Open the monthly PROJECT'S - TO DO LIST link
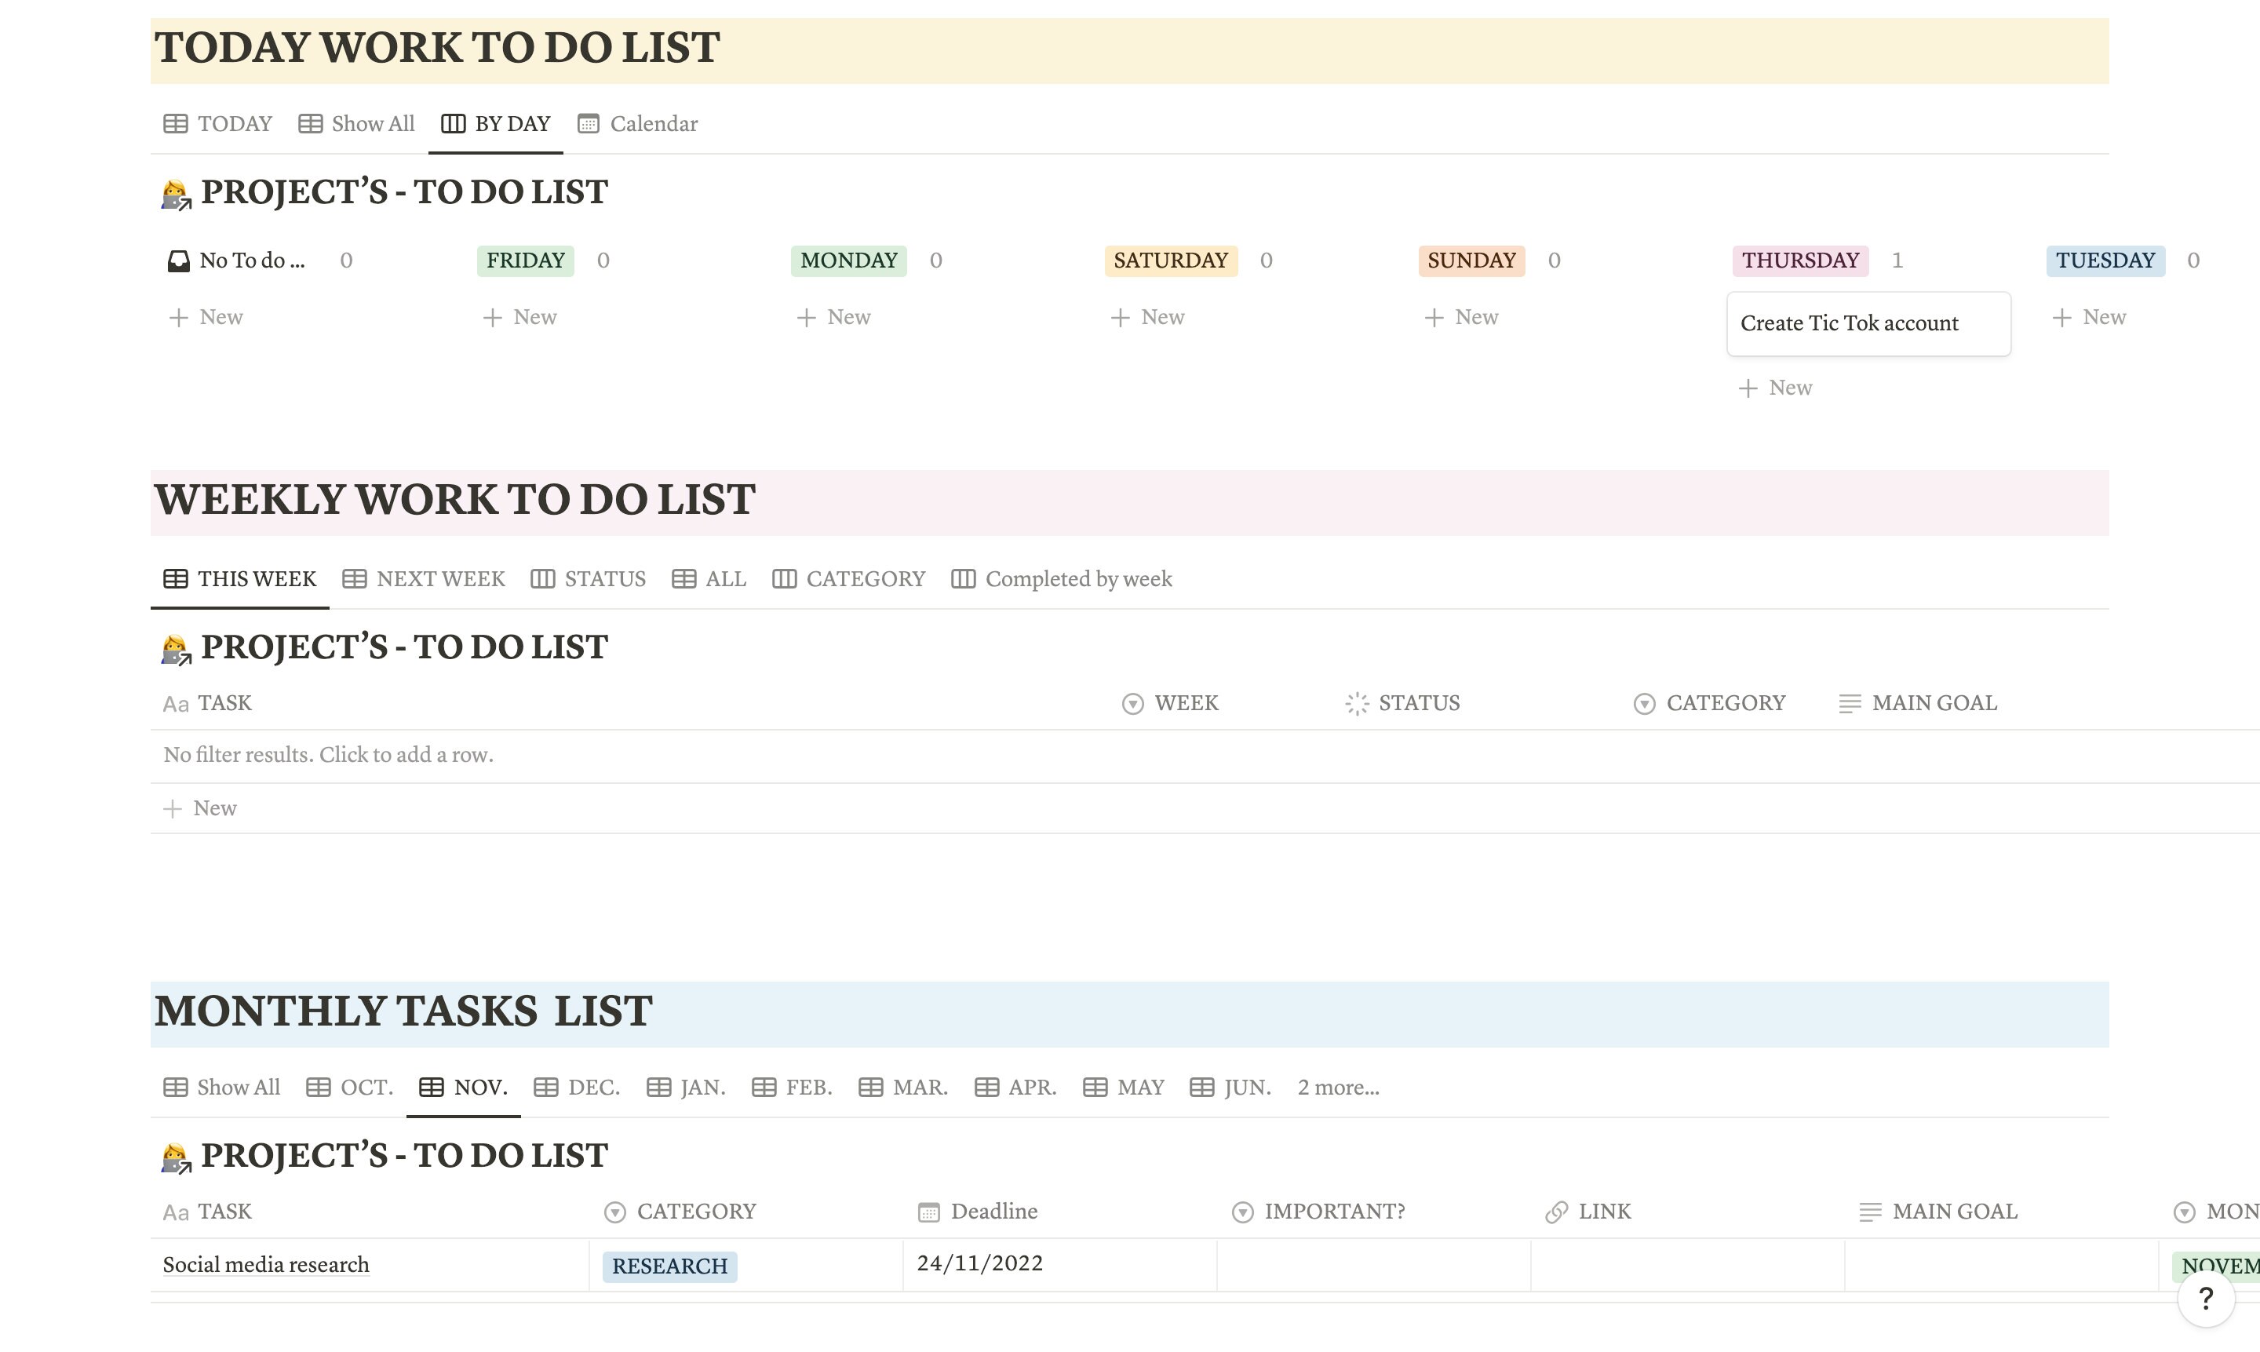2260x1352 pixels. point(404,1156)
